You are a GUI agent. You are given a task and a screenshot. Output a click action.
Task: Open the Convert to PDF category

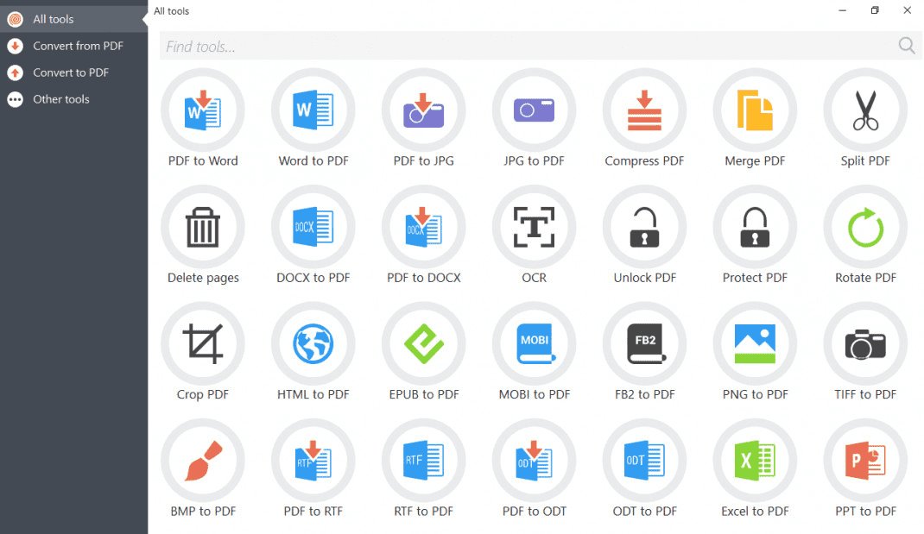click(x=73, y=72)
